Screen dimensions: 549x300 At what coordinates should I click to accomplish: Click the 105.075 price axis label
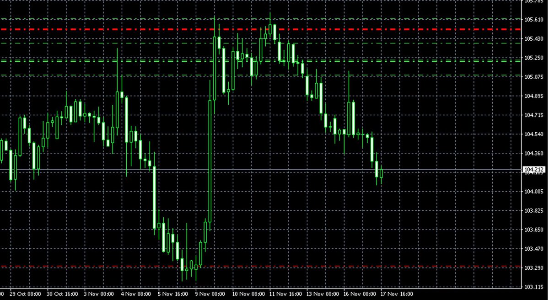tap(534, 77)
